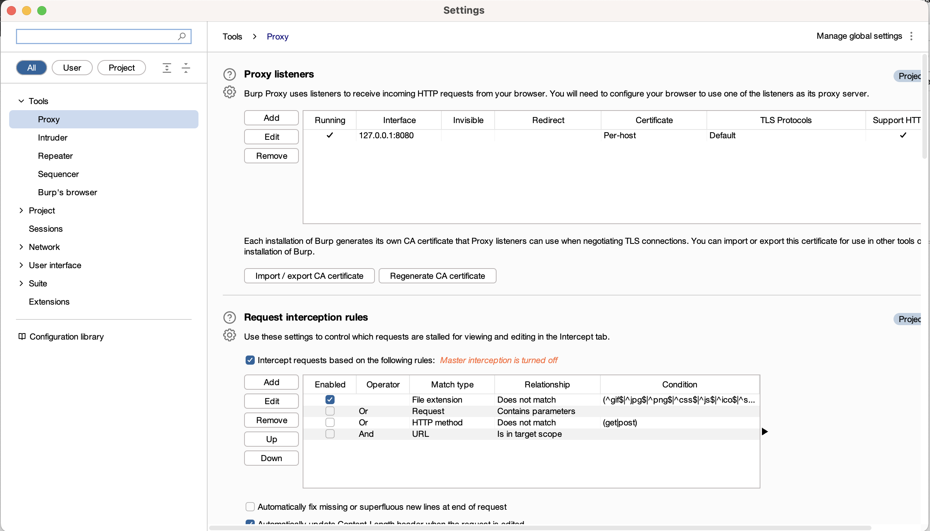This screenshot has height=531, width=930.
Task: Expand the Project tree section
Action: (x=21, y=210)
